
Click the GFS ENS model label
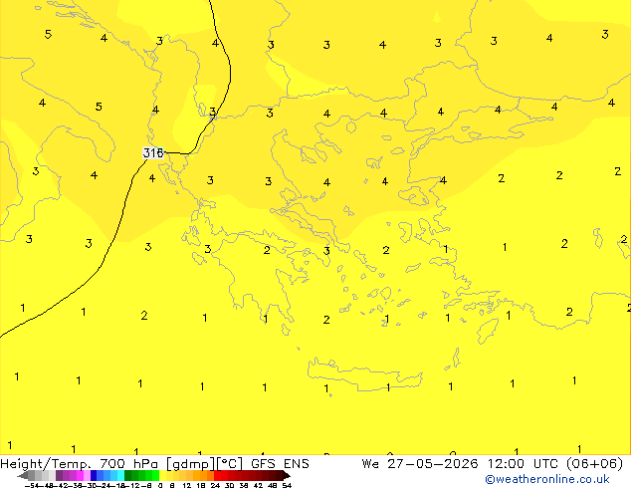(x=280, y=464)
